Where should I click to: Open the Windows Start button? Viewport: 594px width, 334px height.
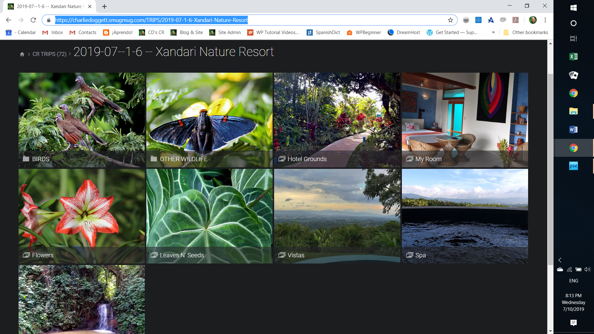tap(573, 8)
